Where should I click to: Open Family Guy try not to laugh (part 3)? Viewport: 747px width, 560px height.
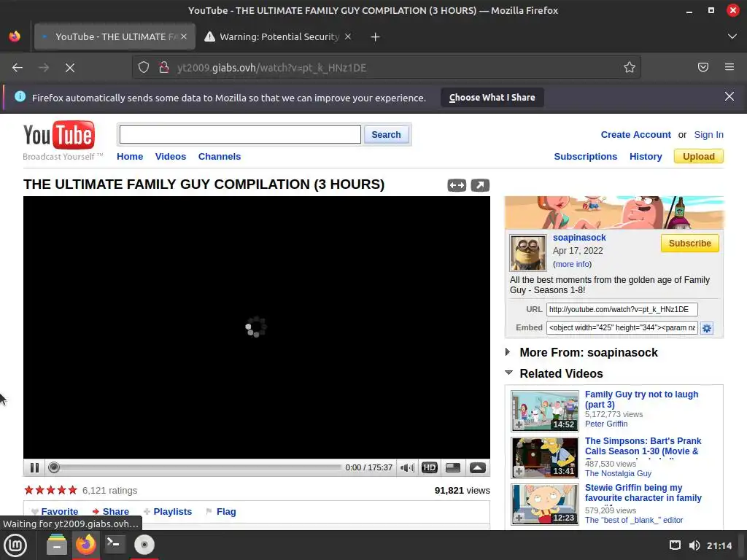coord(641,399)
